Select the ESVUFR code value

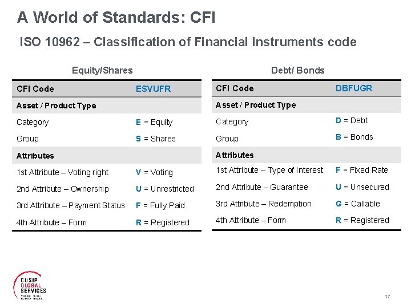click(x=153, y=89)
